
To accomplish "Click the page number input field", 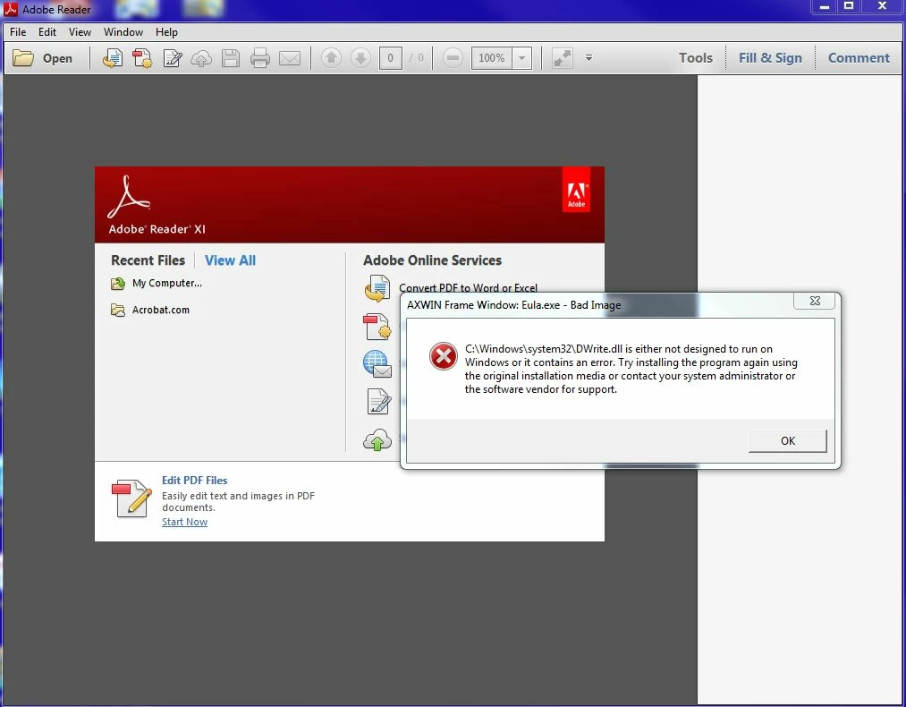I will (391, 58).
